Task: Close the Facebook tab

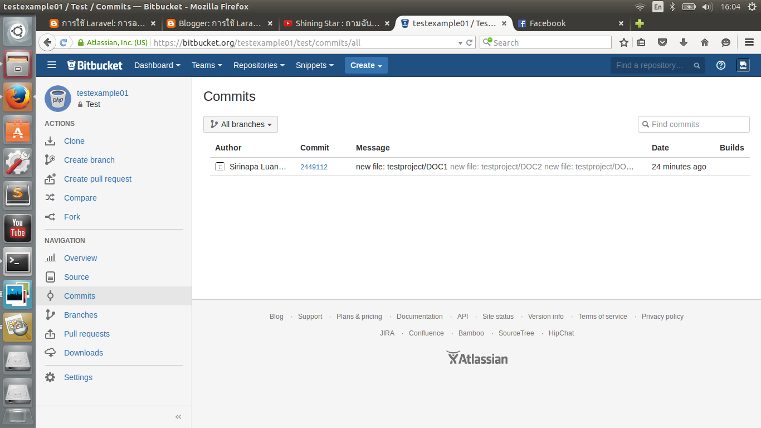Action: [x=621, y=23]
